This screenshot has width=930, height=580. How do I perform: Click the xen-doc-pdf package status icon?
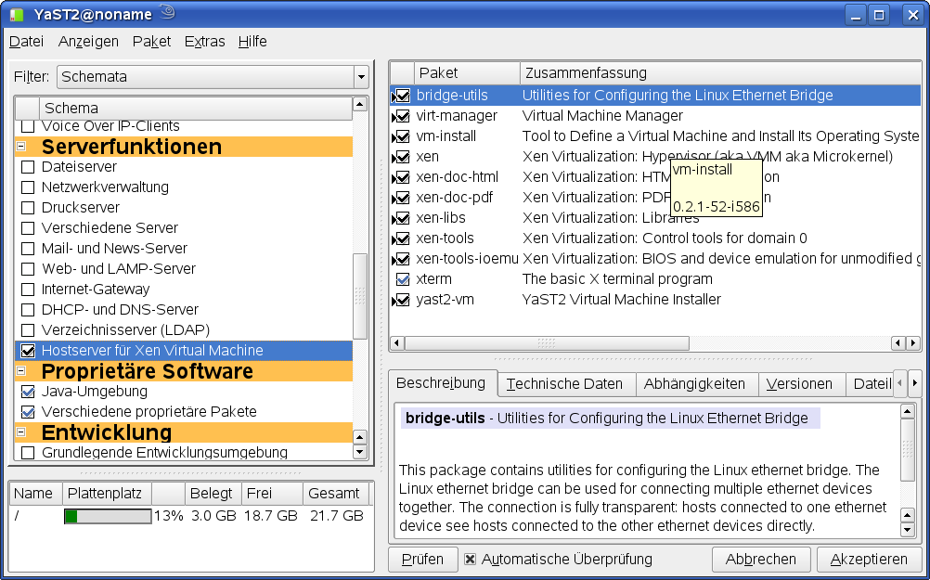[x=402, y=198]
